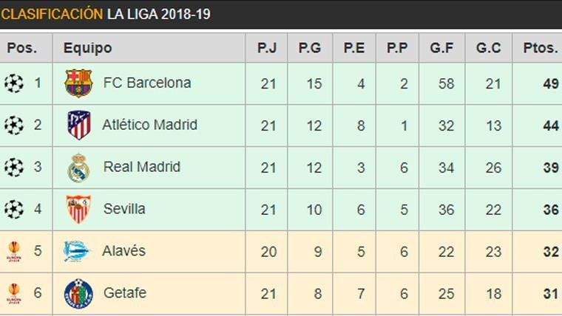The image size is (562, 316).
Task: Click the CLASIFICACIÓN LA LIGA 2018-19 title
Action: [x=106, y=14]
